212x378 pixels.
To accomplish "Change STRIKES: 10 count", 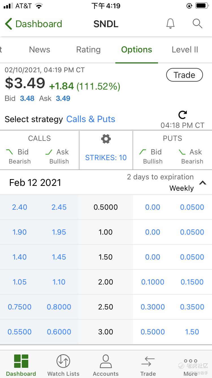I will point(106,158).
